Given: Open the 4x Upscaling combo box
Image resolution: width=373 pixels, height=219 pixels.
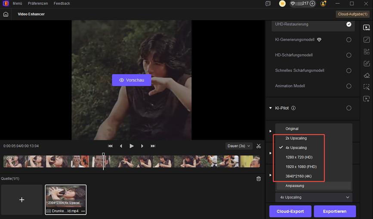Looking at the screenshot, I should coord(314,197).
